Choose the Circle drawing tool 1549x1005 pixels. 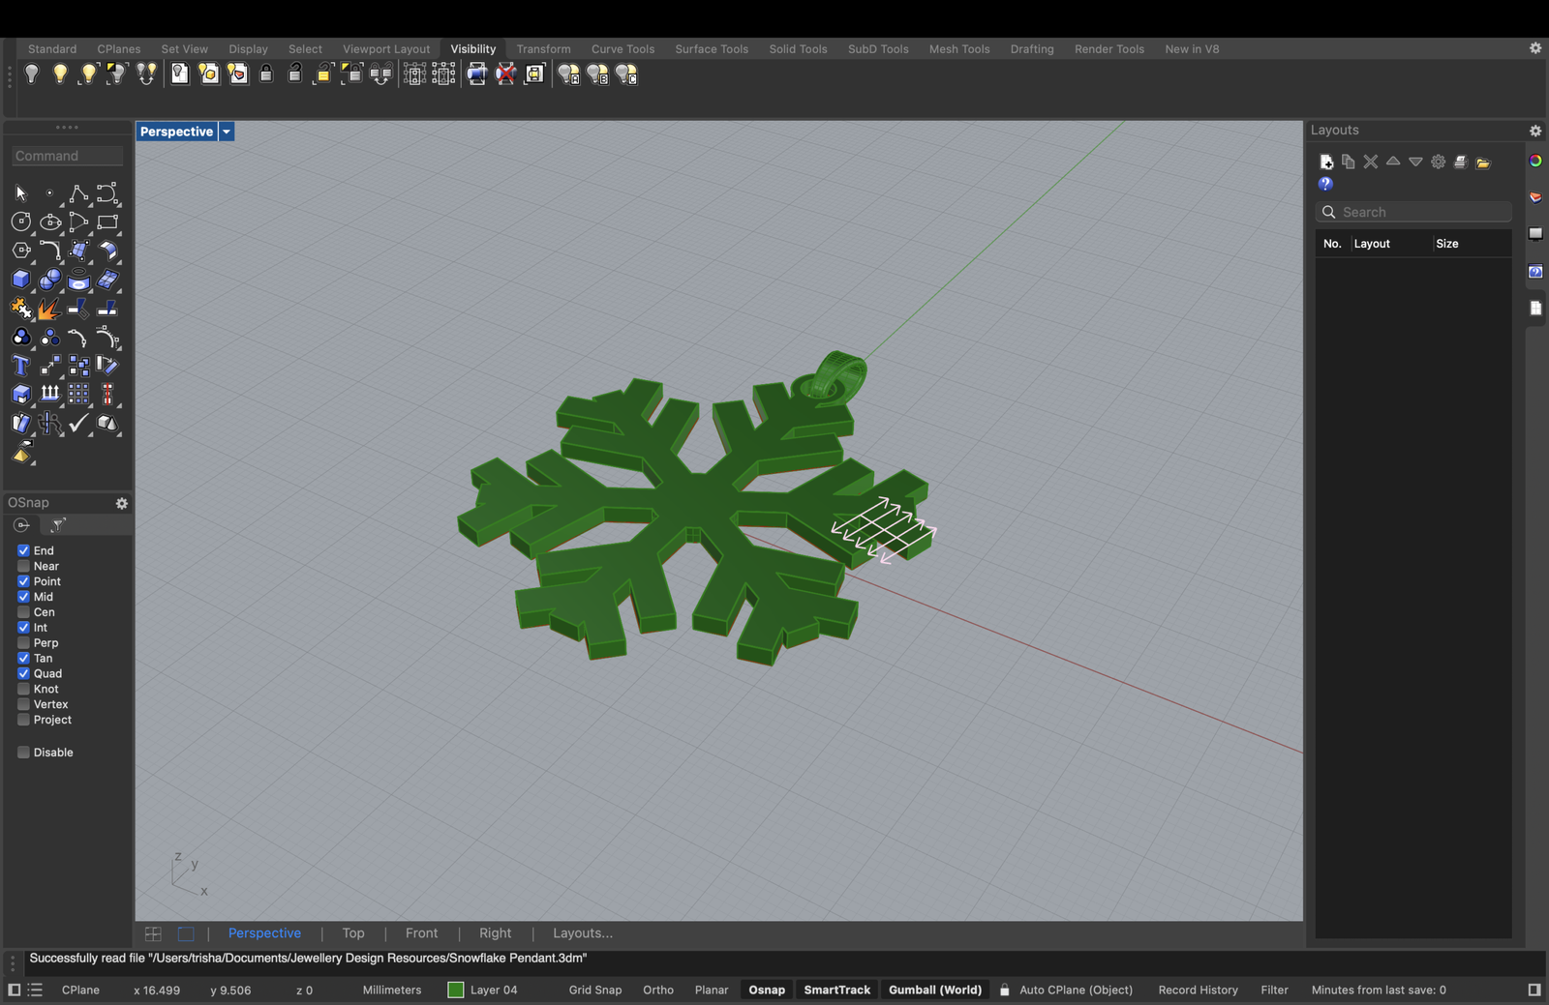[x=20, y=222]
